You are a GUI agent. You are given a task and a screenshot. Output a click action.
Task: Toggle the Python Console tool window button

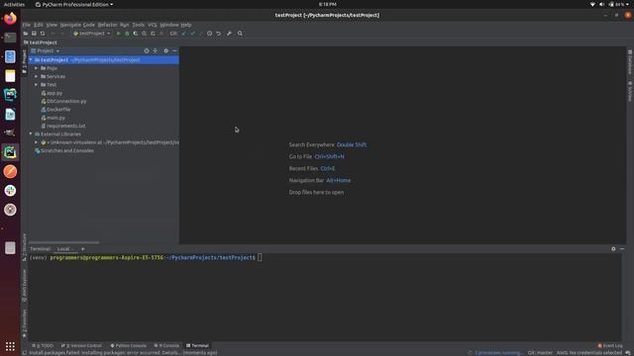129,345
